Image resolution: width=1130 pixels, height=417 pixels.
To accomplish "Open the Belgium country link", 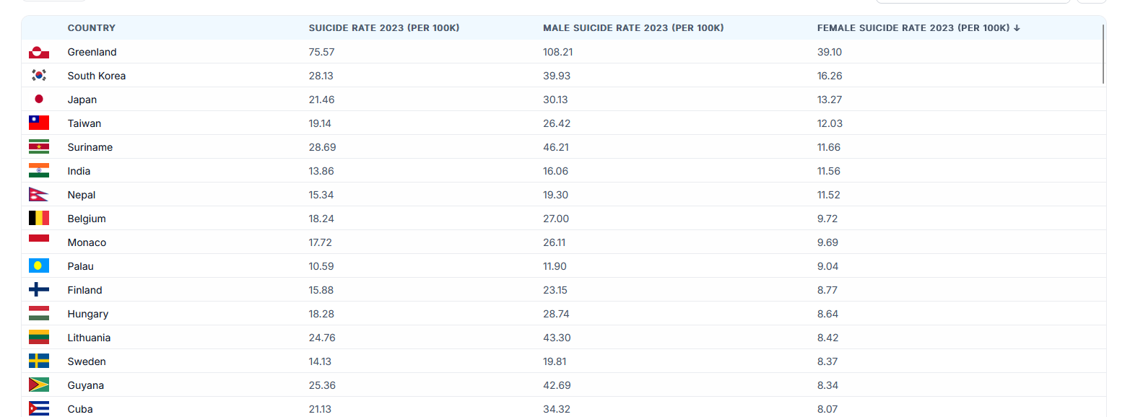I will 87,219.
